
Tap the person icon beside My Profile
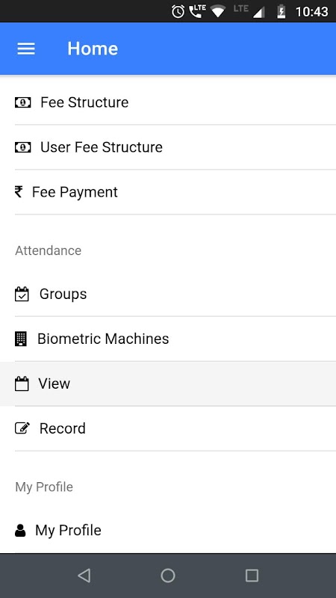coord(20,531)
